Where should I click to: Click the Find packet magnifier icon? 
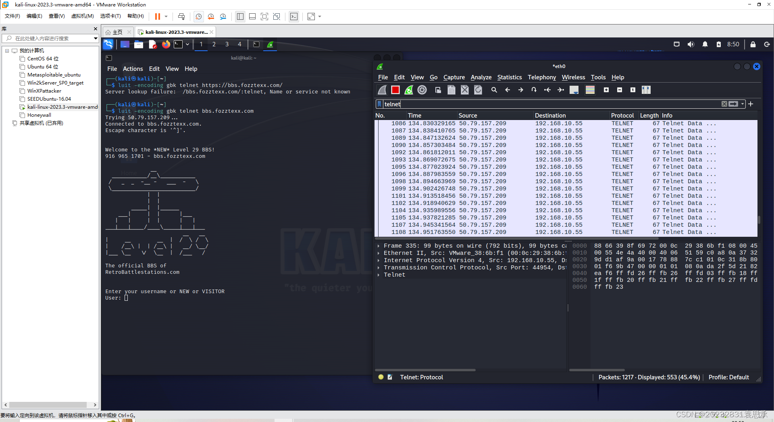coord(494,90)
